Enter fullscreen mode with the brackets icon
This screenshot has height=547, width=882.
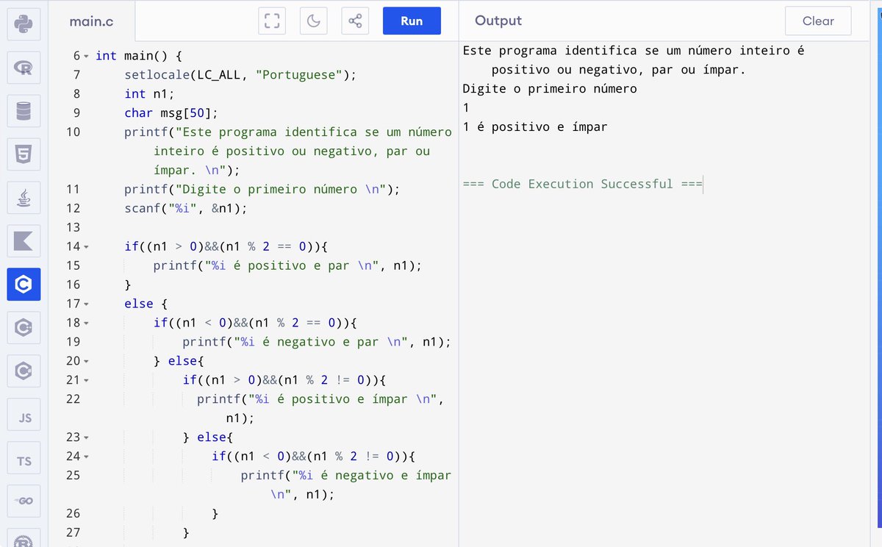(x=272, y=21)
